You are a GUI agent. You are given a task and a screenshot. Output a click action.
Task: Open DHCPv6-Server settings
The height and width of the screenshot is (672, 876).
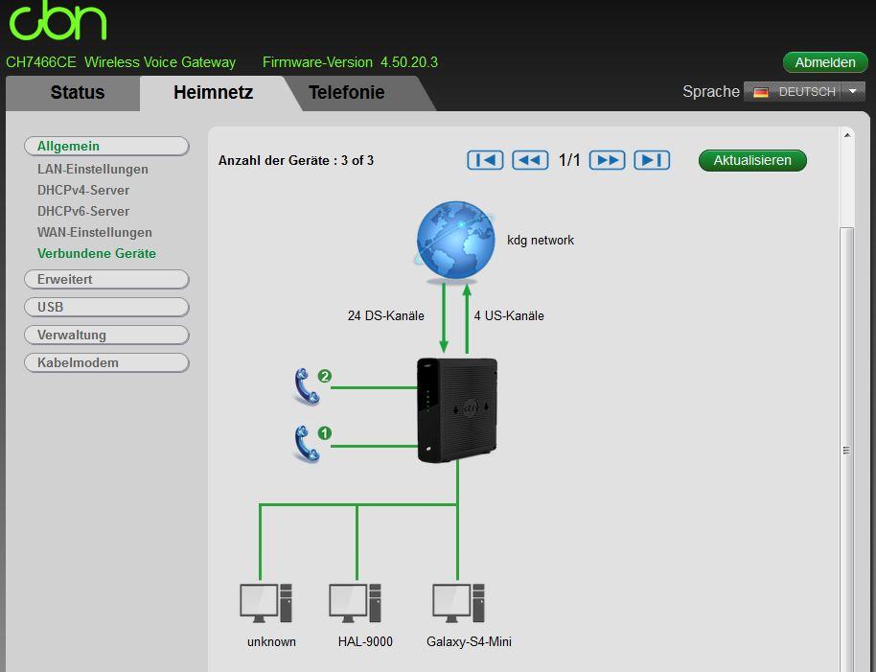(x=83, y=211)
